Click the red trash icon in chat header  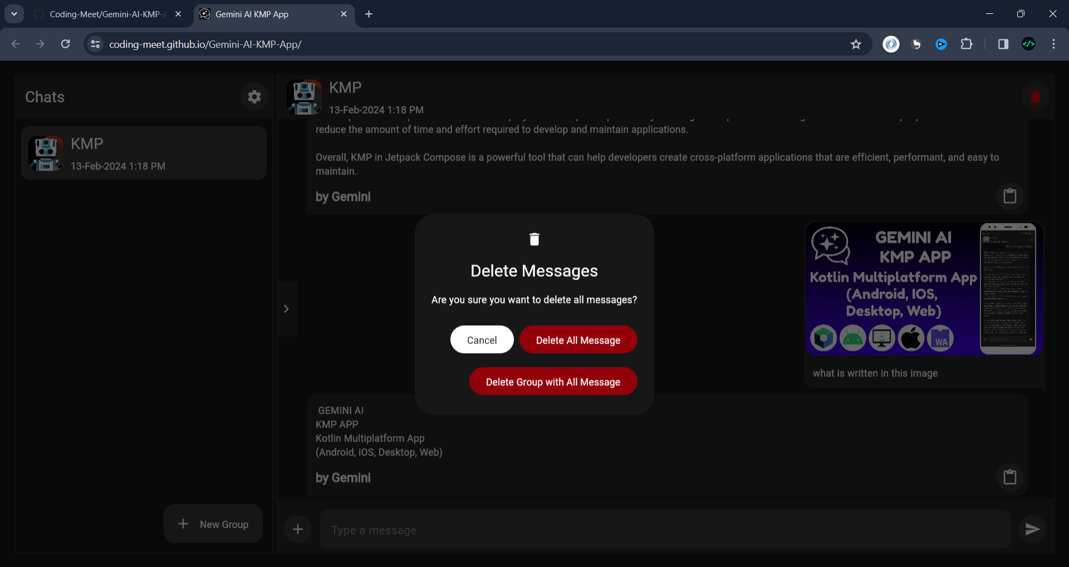click(x=1035, y=97)
